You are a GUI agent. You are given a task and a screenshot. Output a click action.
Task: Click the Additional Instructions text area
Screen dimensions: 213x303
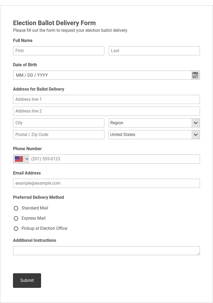[106, 251]
